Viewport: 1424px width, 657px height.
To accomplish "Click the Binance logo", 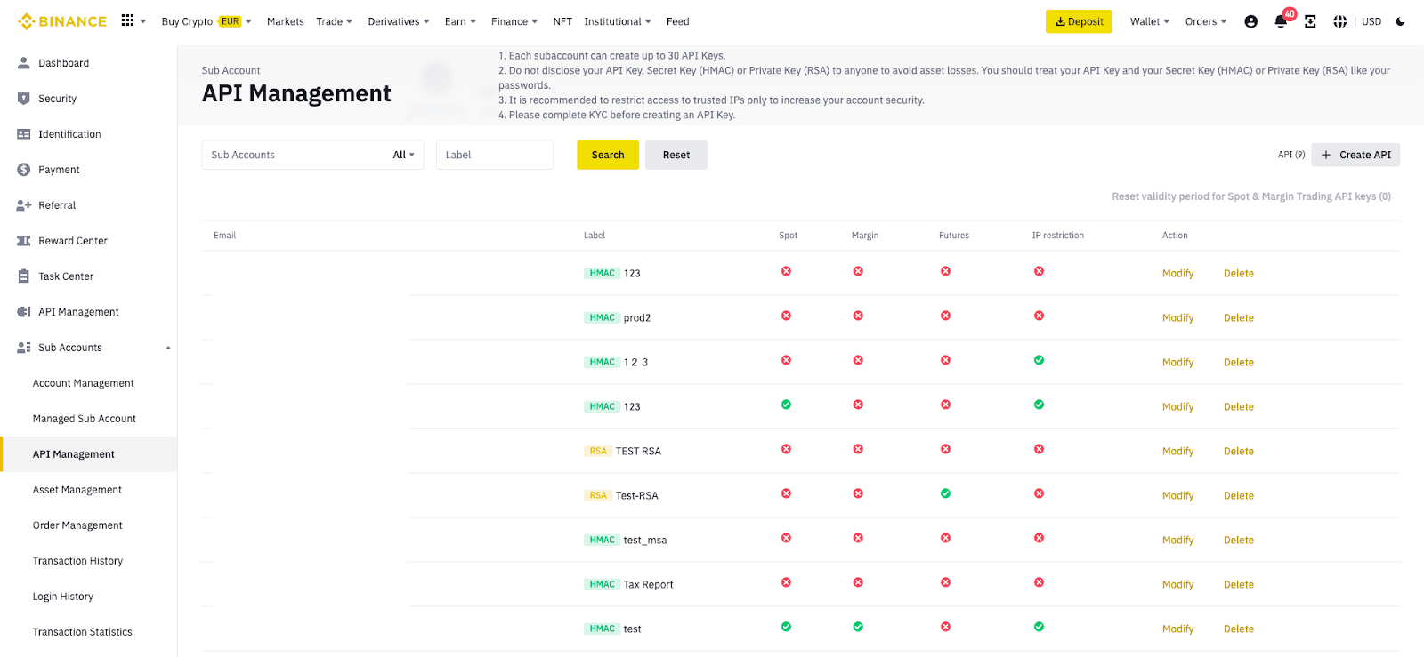I will [x=62, y=21].
